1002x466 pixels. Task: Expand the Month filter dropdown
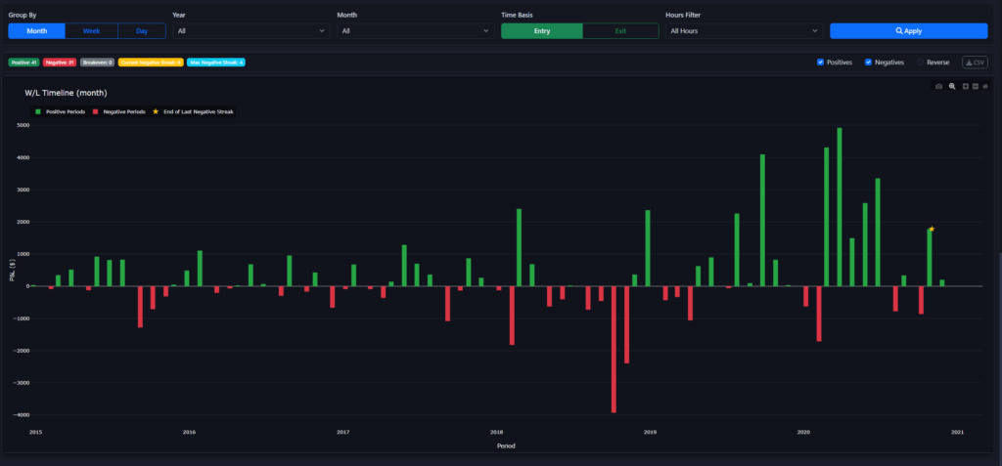[415, 31]
